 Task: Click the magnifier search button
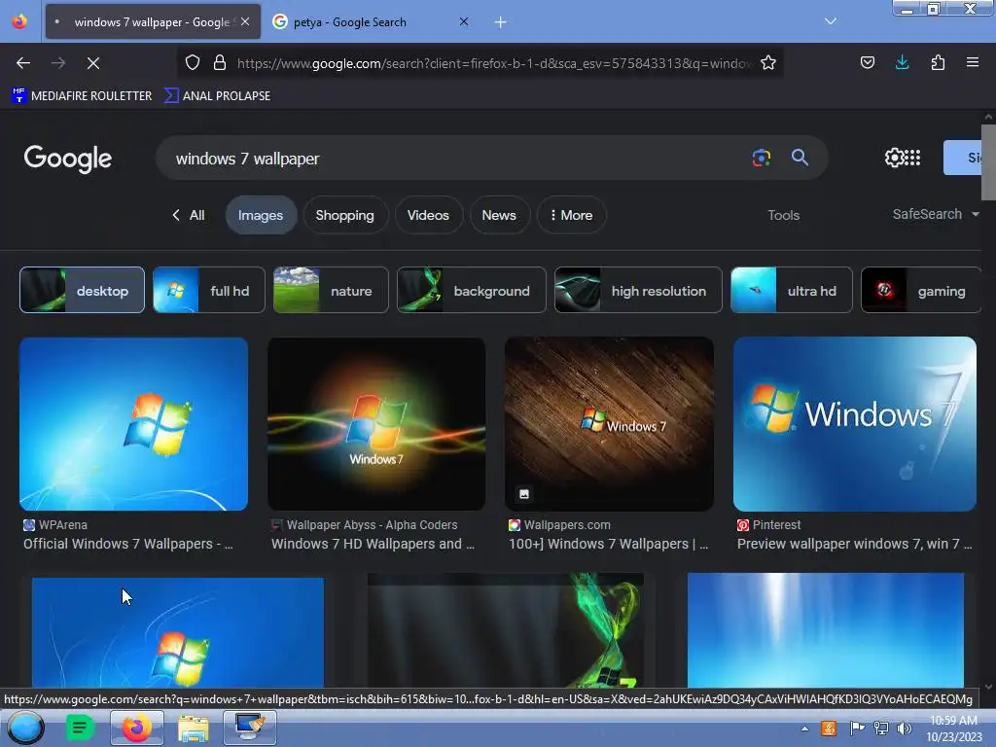tap(800, 158)
